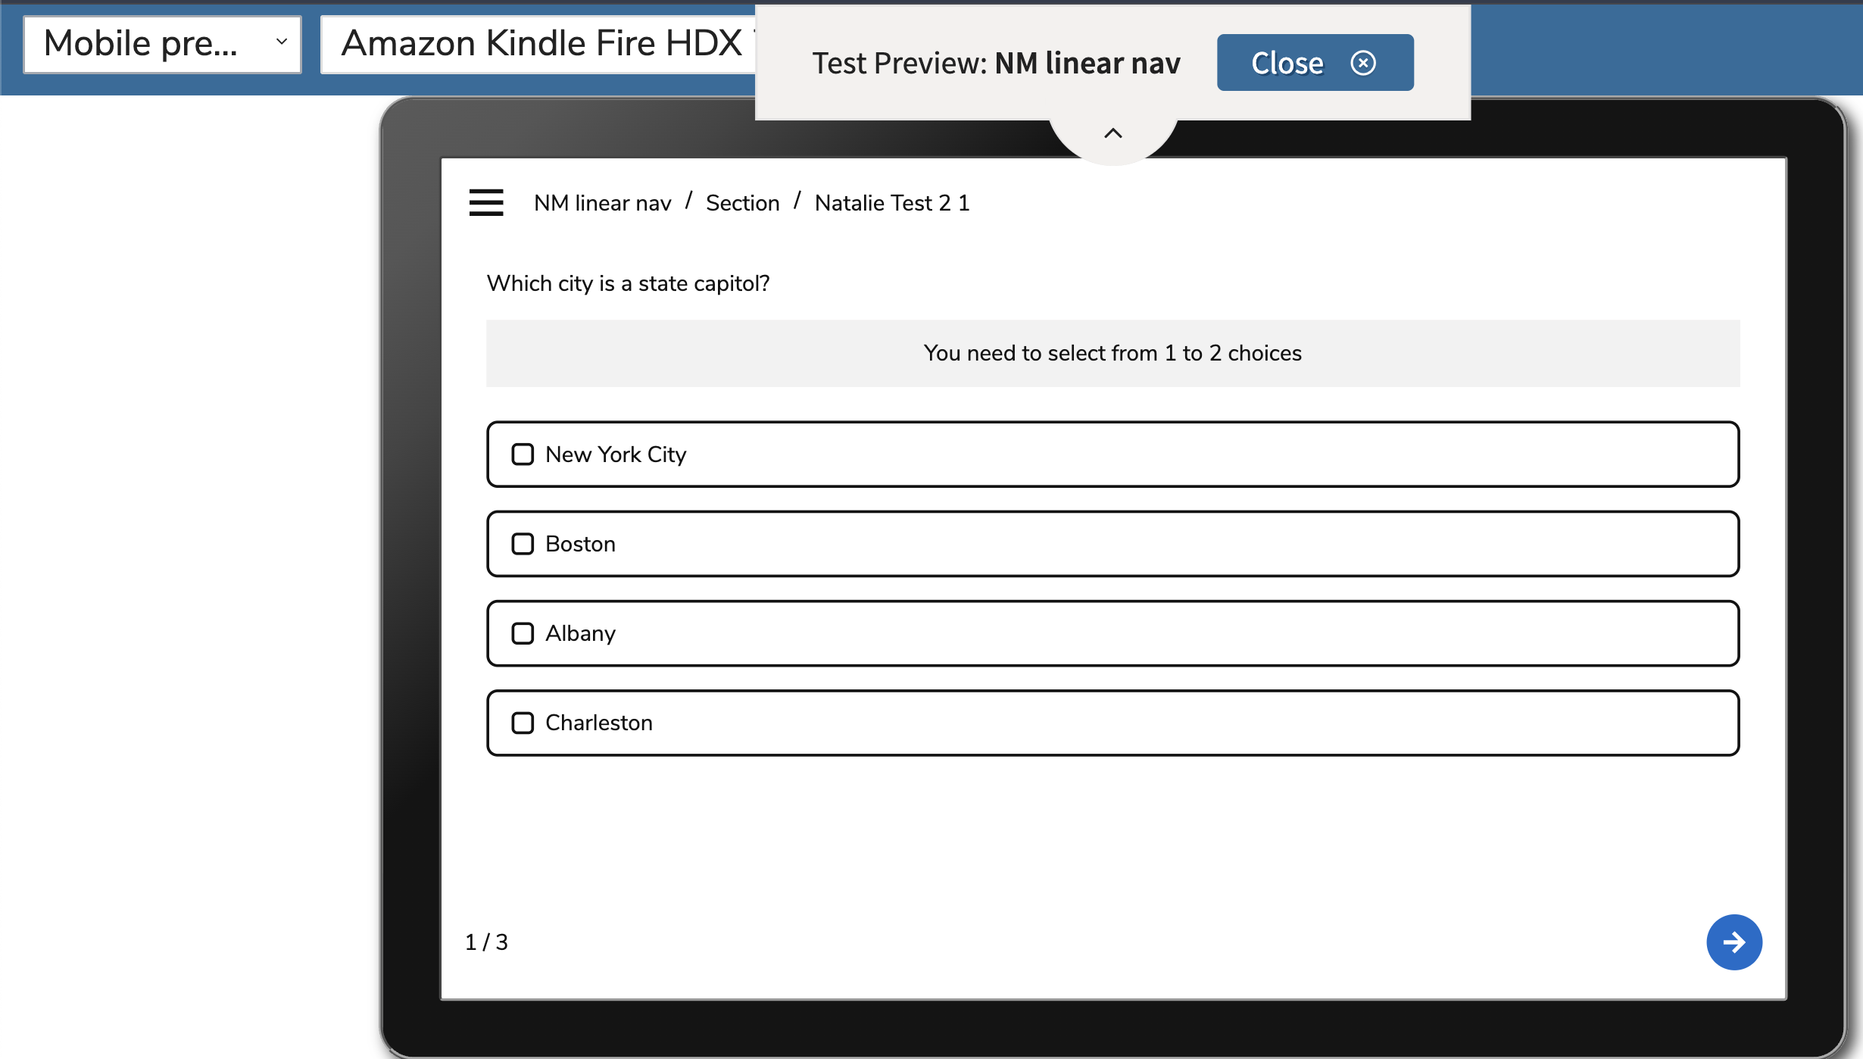Click the 1 / 3 page indicator
The height and width of the screenshot is (1059, 1863).
pyautogui.click(x=486, y=942)
